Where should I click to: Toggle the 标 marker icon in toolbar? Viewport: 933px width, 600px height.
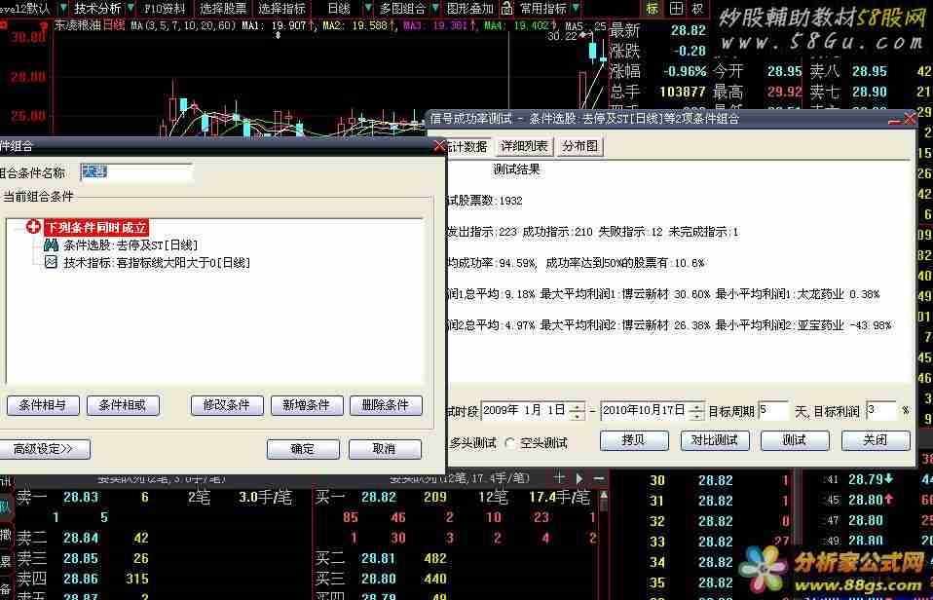click(653, 9)
